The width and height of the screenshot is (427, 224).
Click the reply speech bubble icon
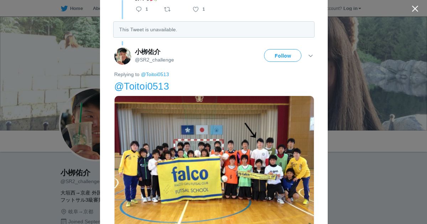[x=139, y=9]
